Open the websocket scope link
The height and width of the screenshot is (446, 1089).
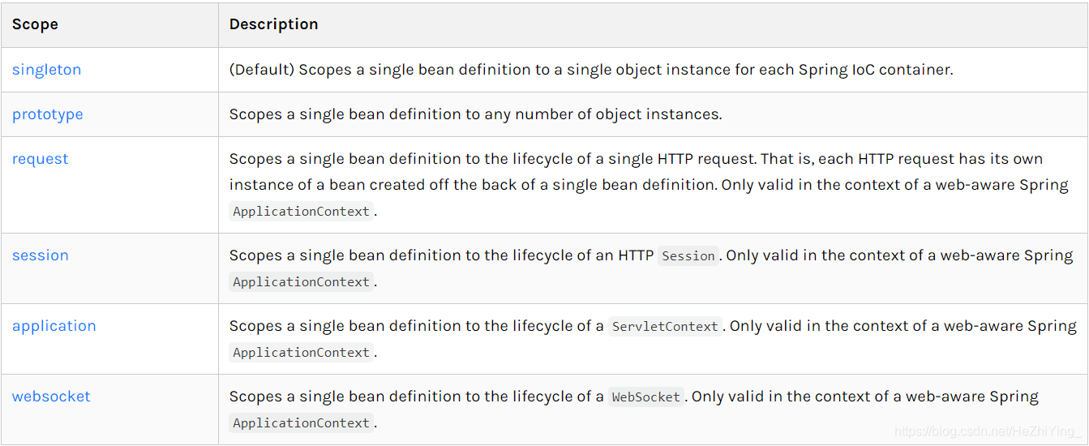51,397
